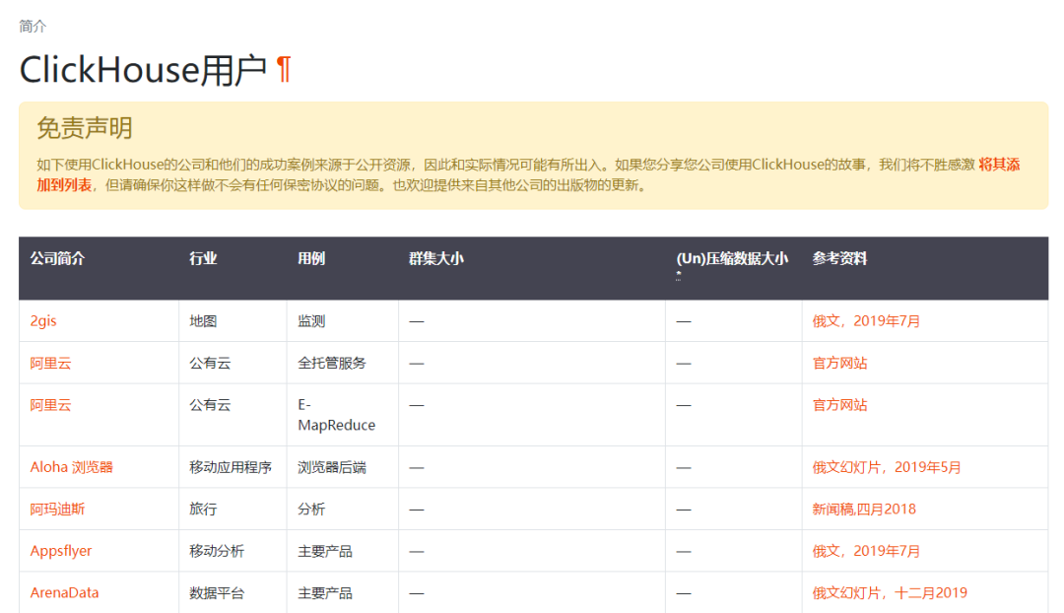This screenshot has width=1064, height=613.
Task: Click the 简介 breadcrumb text
Action: click(33, 26)
